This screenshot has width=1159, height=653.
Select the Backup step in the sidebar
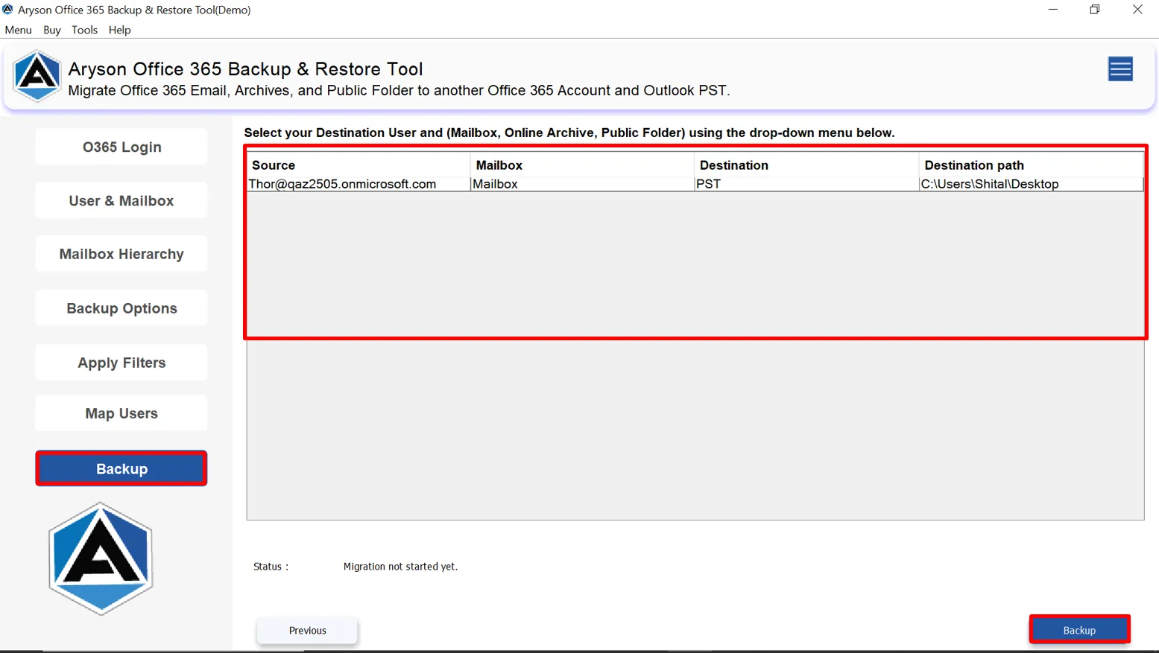click(x=121, y=468)
